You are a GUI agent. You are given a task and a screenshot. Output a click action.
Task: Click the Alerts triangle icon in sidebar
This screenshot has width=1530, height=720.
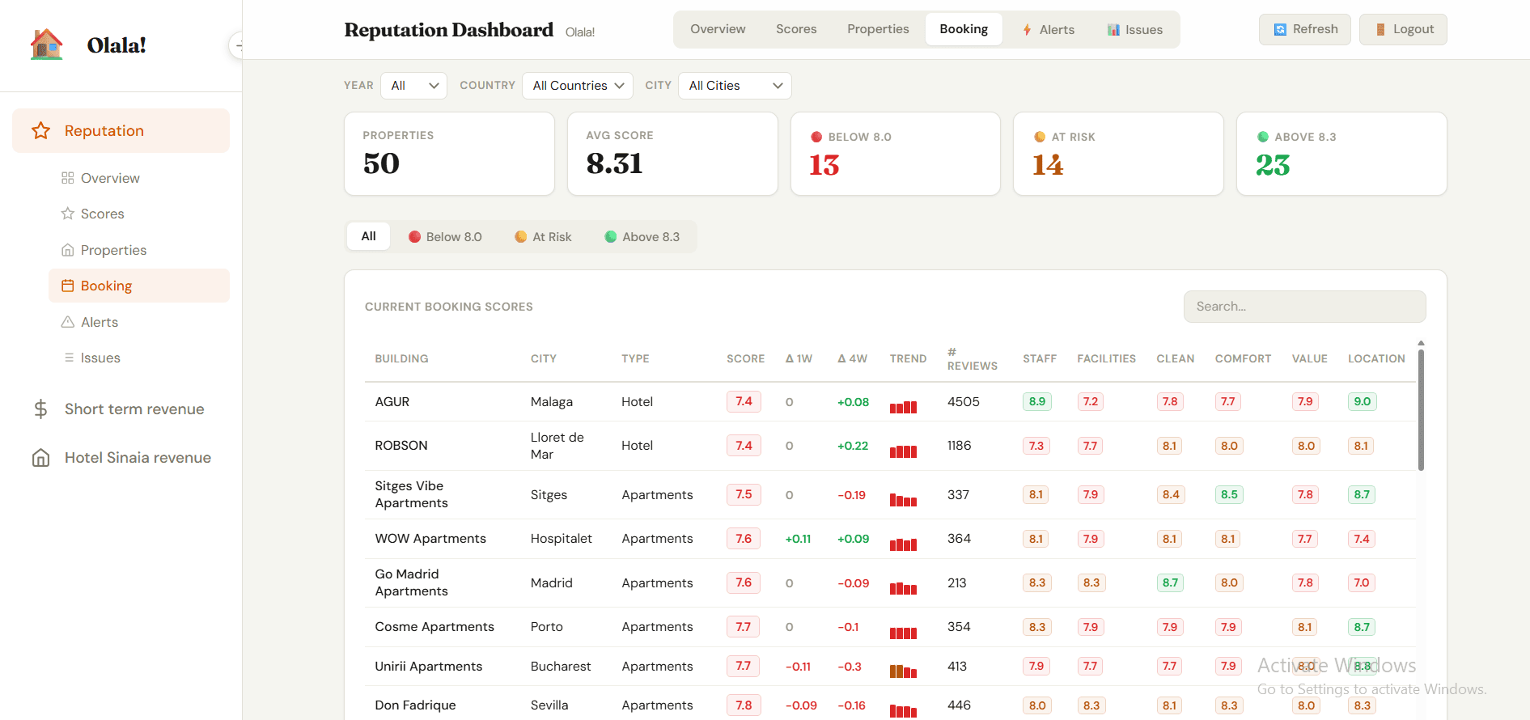coord(68,322)
